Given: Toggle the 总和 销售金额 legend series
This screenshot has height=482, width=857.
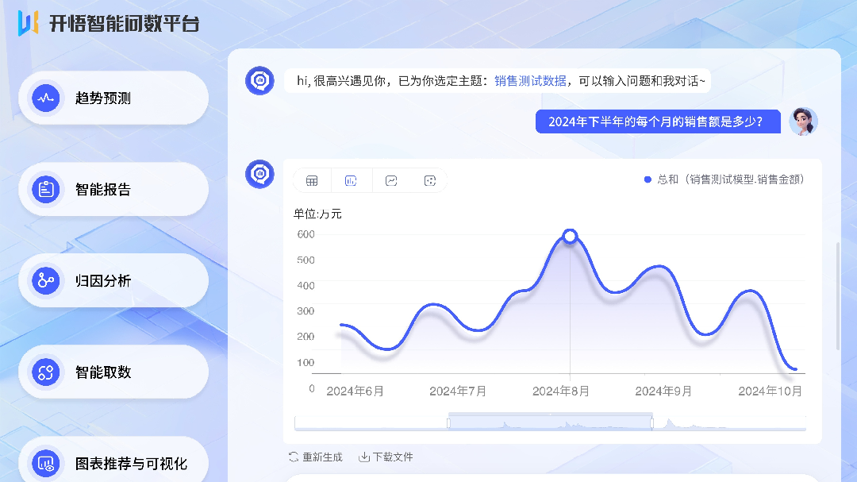Looking at the screenshot, I should (x=724, y=180).
